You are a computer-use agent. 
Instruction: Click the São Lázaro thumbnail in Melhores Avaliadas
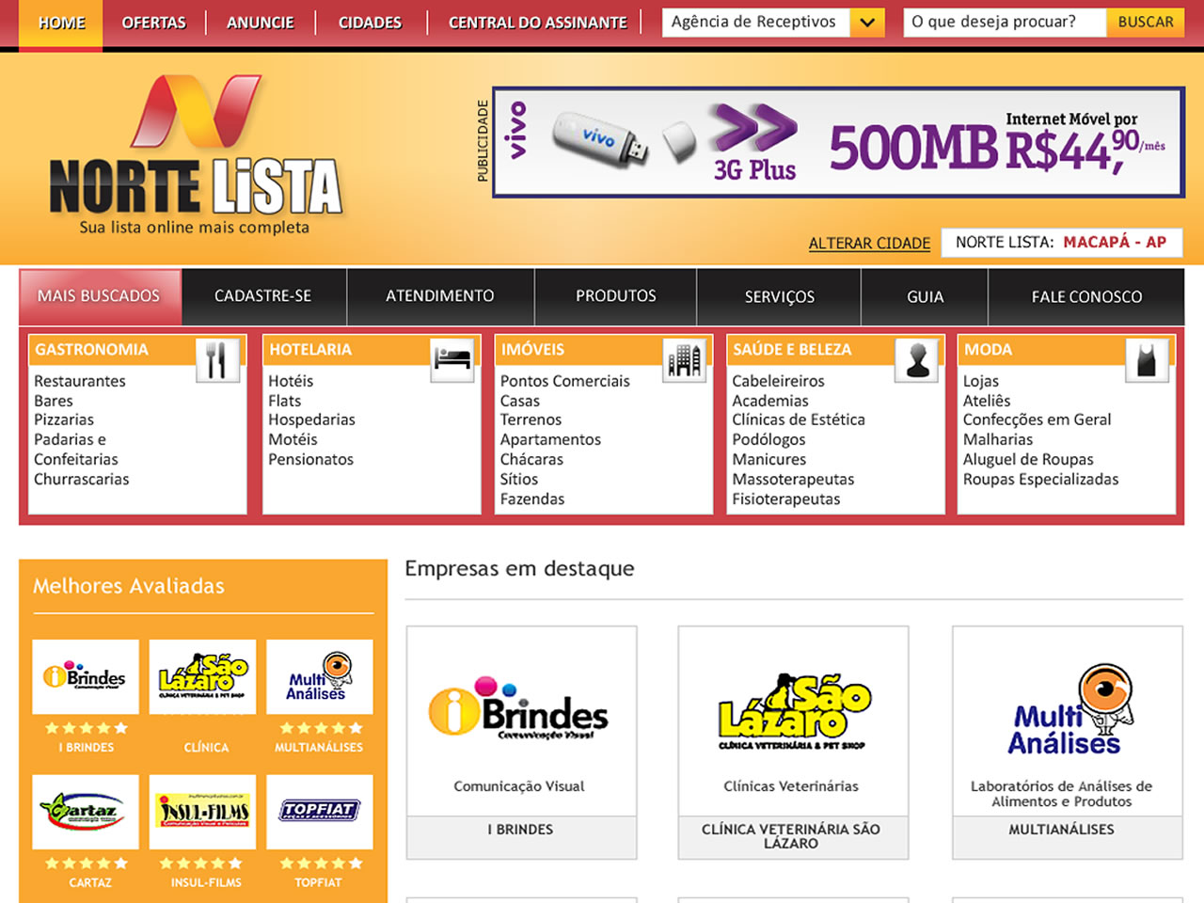pyautogui.click(x=202, y=676)
